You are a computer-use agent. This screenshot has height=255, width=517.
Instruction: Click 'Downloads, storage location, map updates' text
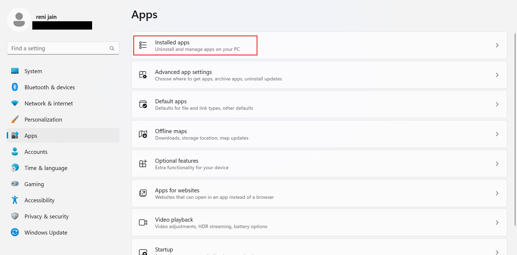click(x=202, y=138)
